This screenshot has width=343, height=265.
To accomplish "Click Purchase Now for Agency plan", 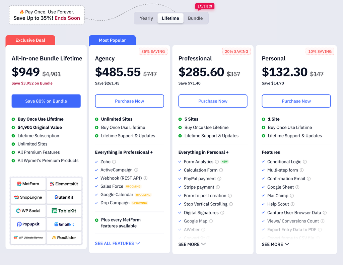I will [130, 101].
